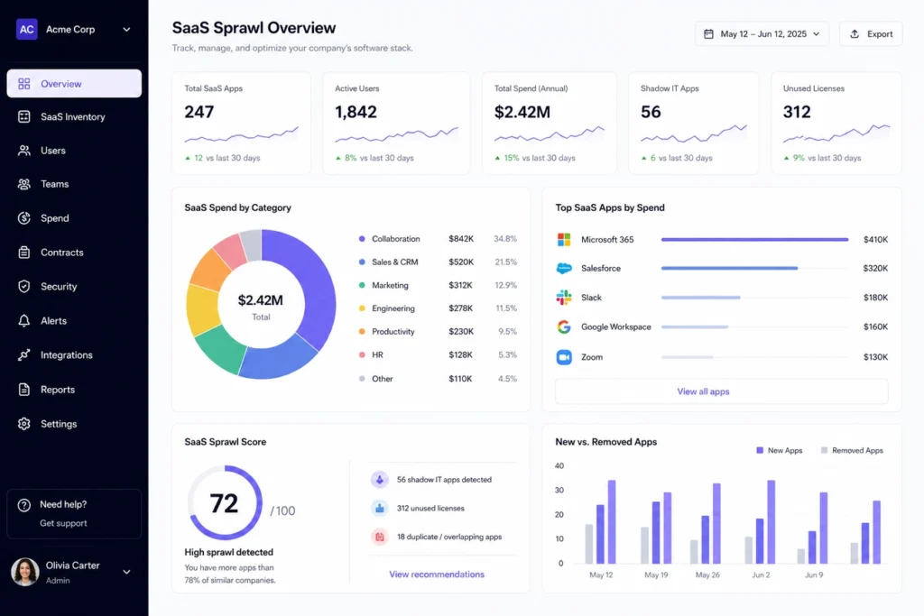Screen dimensions: 924x616
Task: Click the Integrations plug icon
Action: (24, 355)
